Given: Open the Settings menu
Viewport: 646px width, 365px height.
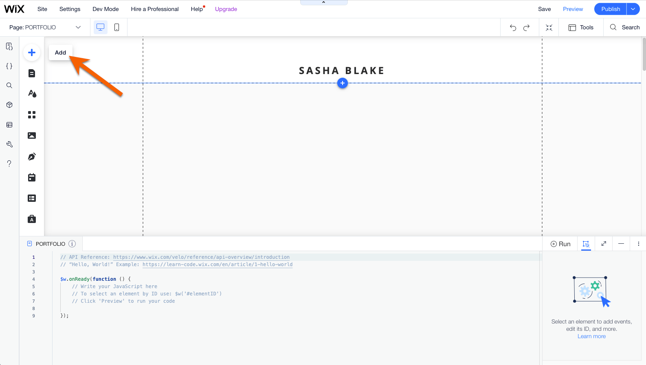Looking at the screenshot, I should pos(70,9).
